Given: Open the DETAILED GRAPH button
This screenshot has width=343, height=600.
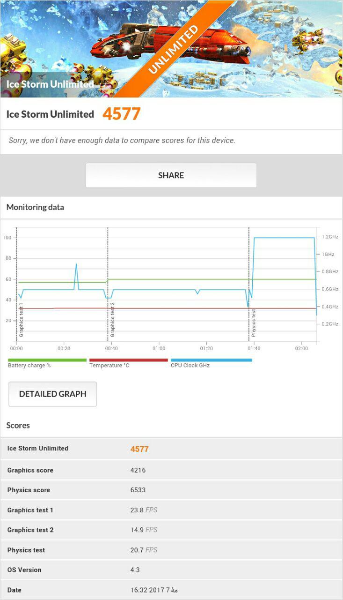Looking at the screenshot, I should pyautogui.click(x=52, y=394).
